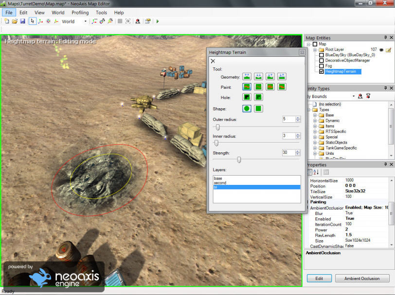Select the highlighted Paint brush tool
This screenshot has width=395, height=295.
[x=247, y=87]
